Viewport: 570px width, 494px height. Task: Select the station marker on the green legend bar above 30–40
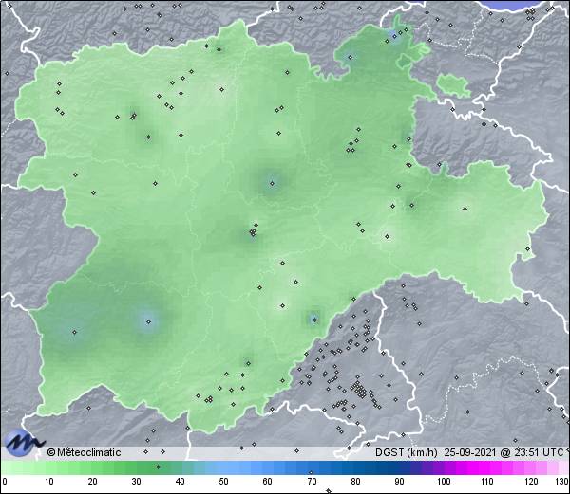pos(158,467)
